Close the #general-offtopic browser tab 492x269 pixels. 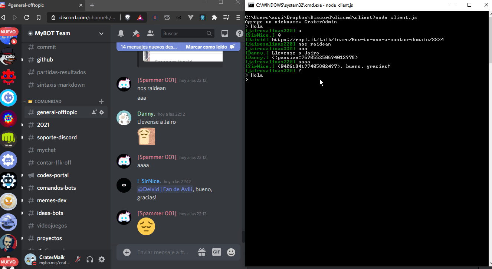(81, 5)
